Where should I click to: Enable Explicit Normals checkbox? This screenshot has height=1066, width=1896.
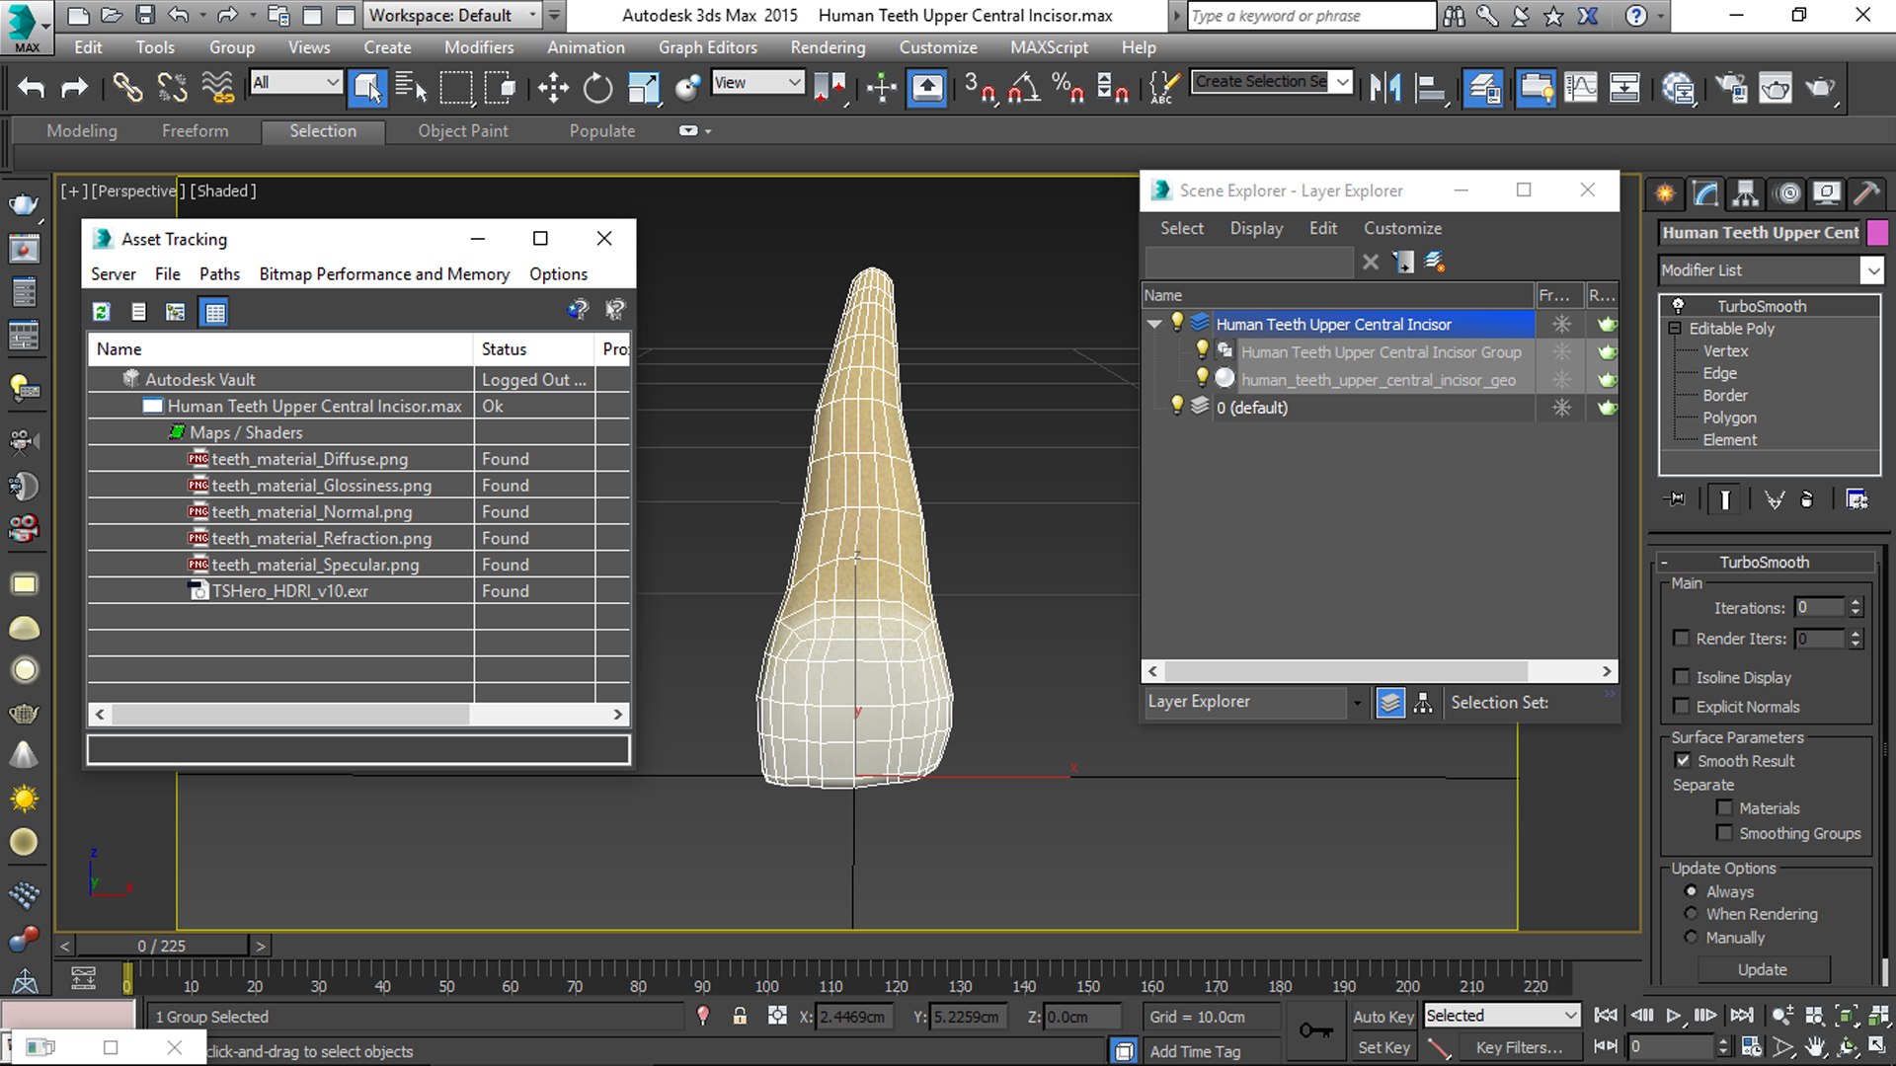pyautogui.click(x=1681, y=707)
